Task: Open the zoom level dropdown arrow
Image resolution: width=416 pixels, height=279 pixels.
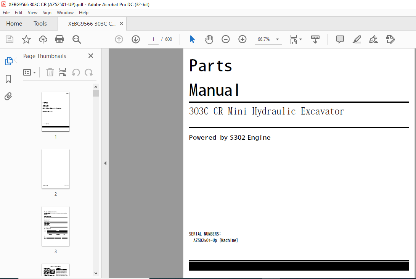Action: point(277,39)
